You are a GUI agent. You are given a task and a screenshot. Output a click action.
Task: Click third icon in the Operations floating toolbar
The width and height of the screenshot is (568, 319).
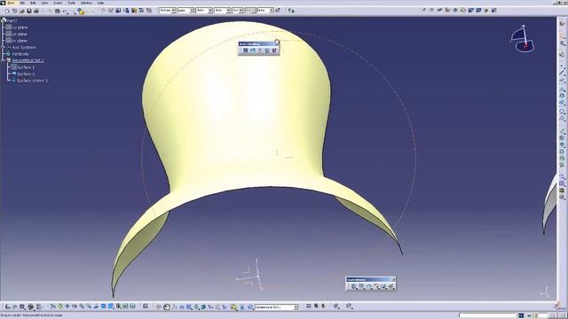(x=369, y=286)
